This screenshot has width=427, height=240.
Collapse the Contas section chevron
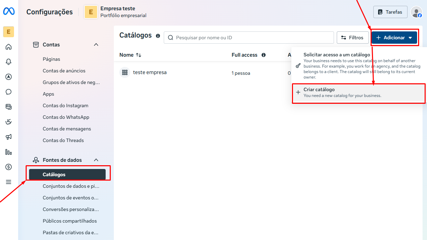pos(96,45)
